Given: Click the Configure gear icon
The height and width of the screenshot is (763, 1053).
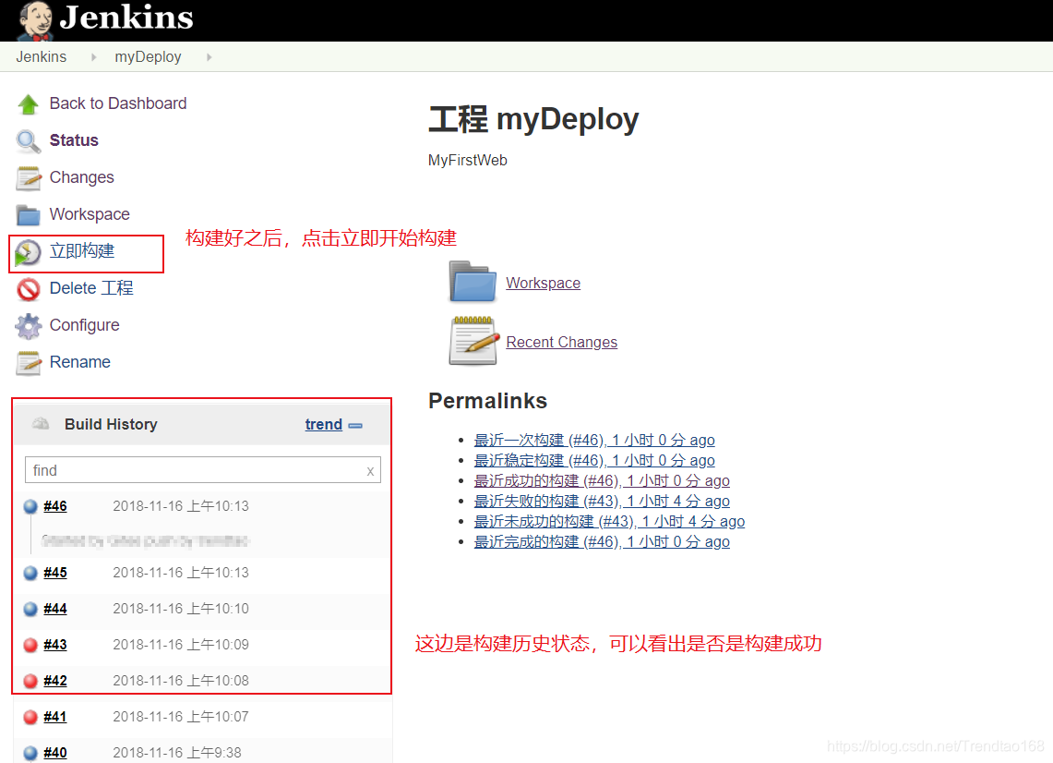Looking at the screenshot, I should 29,326.
